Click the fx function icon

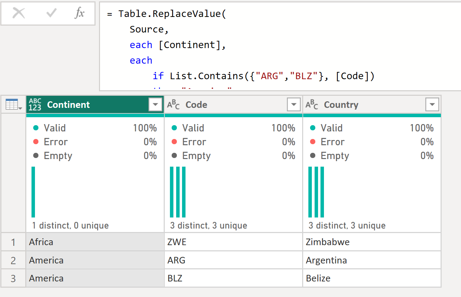click(80, 13)
